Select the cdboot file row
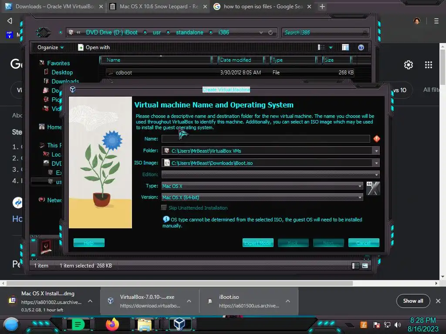446x334 pixels. pos(229,73)
